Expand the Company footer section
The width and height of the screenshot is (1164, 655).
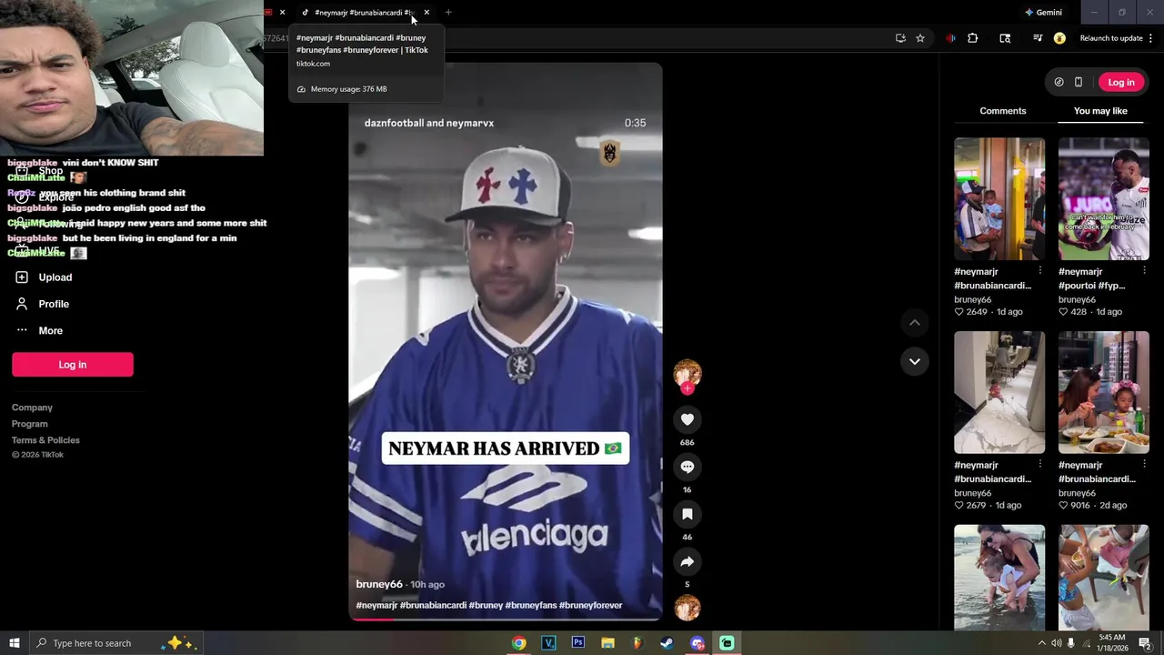(x=32, y=408)
